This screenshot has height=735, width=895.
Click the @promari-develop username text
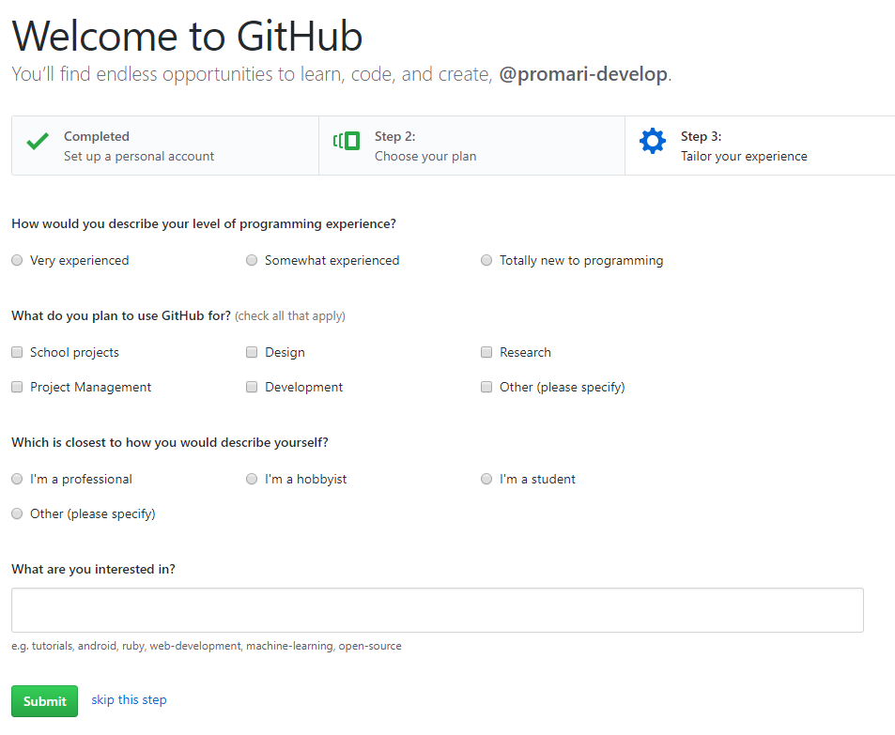(x=583, y=74)
